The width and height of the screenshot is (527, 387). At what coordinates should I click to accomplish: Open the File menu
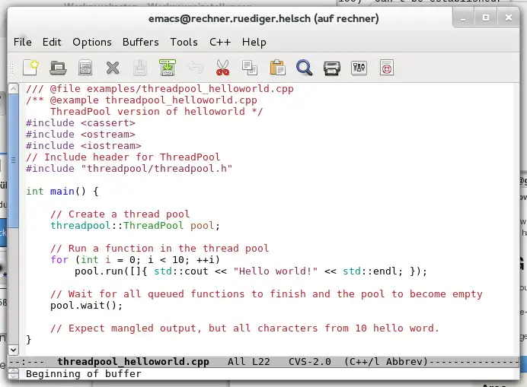tap(23, 43)
